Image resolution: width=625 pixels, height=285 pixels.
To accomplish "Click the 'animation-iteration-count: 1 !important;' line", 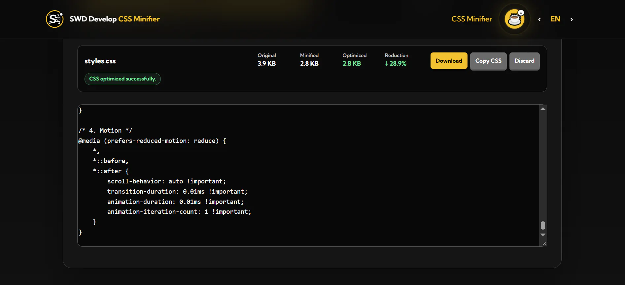I will (x=179, y=212).
